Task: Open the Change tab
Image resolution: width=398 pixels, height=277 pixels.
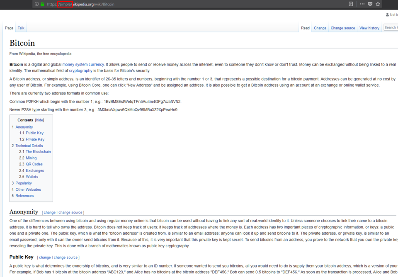Action: 320,28
